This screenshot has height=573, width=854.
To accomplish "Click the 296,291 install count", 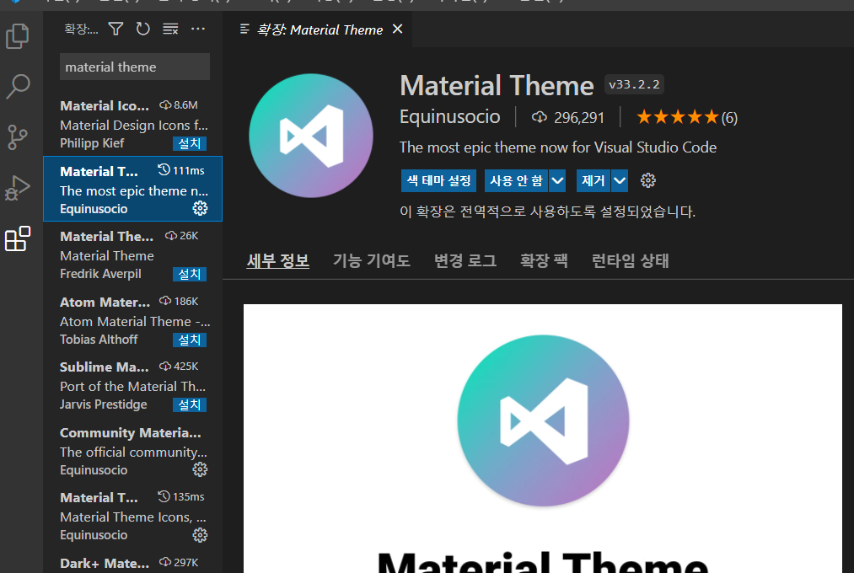I will click(x=568, y=117).
